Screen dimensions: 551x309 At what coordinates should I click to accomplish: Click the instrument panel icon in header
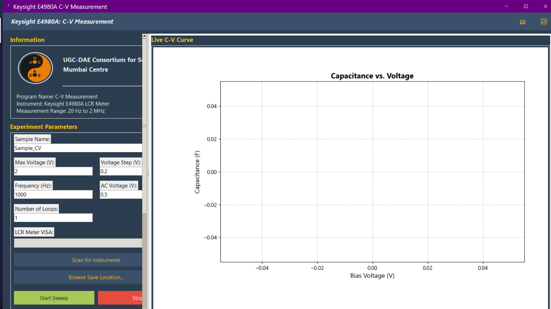pyautogui.click(x=523, y=22)
